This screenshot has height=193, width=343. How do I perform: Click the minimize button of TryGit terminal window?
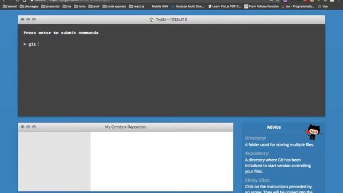point(28,19)
